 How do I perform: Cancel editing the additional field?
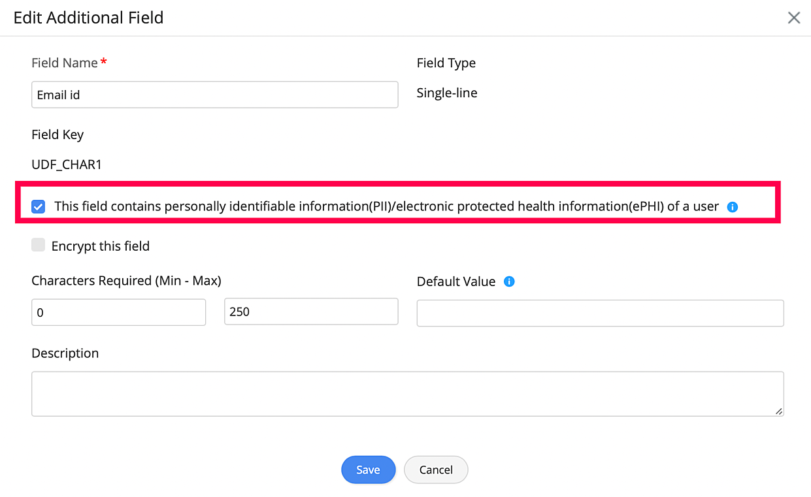pos(436,470)
